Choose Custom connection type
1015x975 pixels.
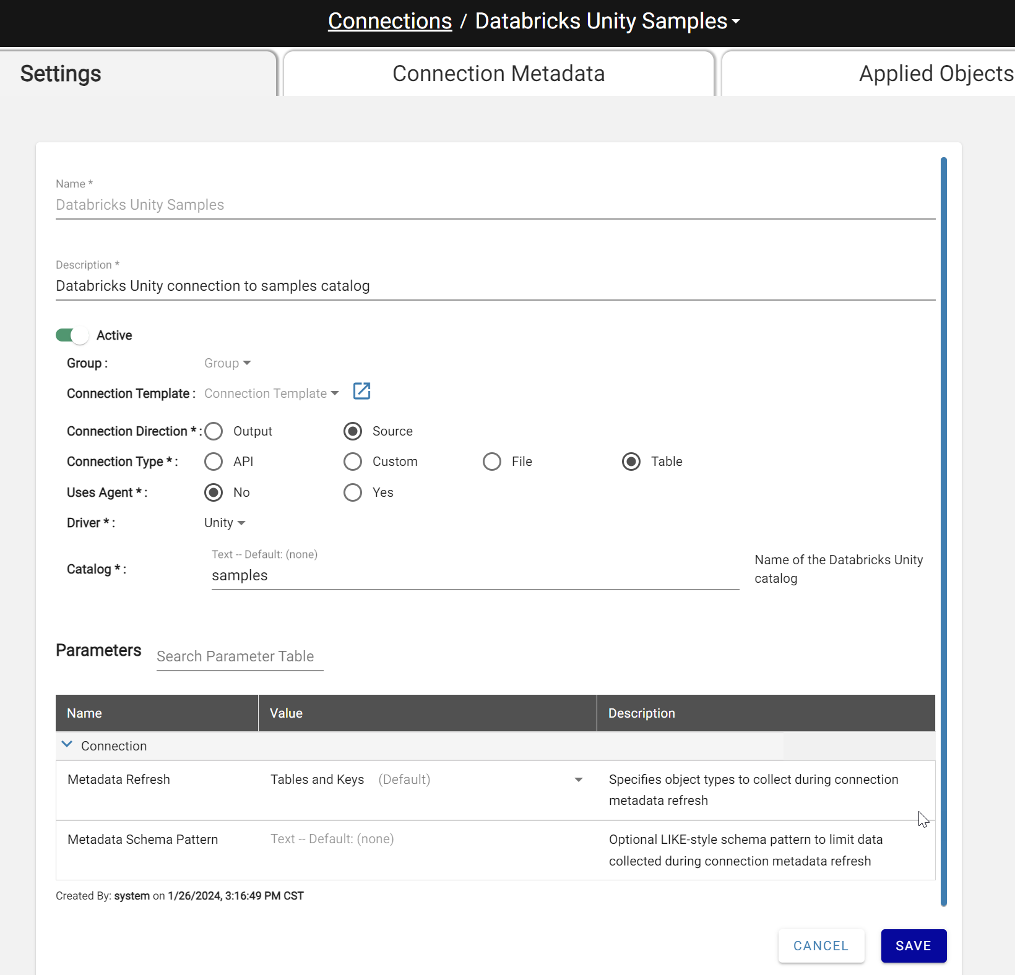click(353, 462)
